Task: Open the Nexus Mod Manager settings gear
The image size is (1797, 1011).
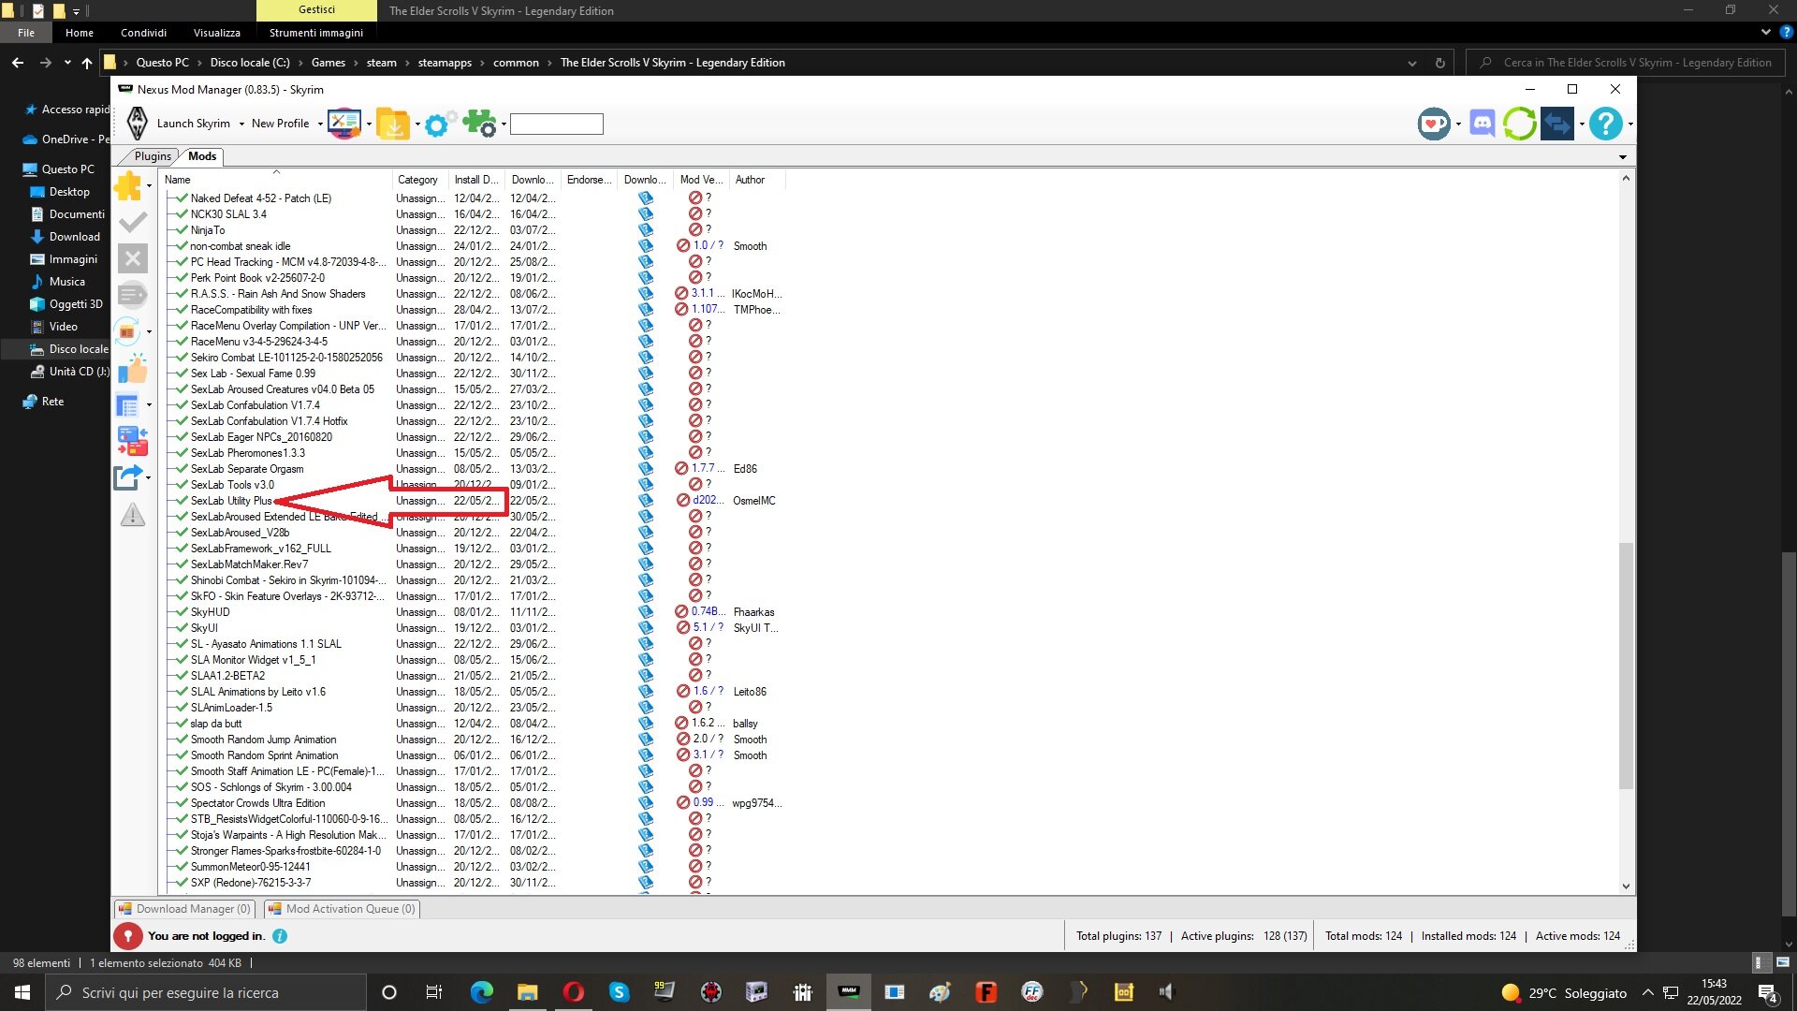Action: coord(438,124)
